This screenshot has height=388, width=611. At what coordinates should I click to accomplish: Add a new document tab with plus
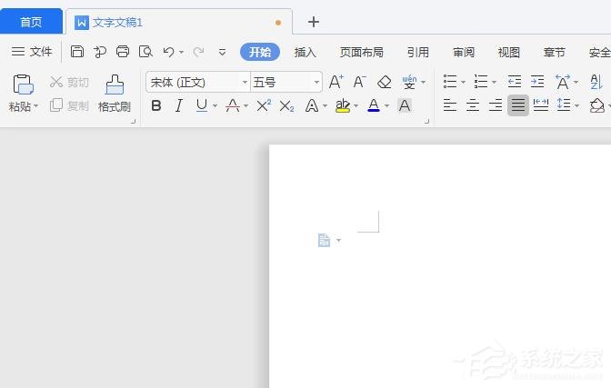tap(314, 22)
